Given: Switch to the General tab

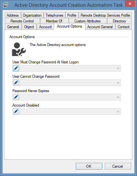Looking at the screenshot, I should (x=13, y=27).
